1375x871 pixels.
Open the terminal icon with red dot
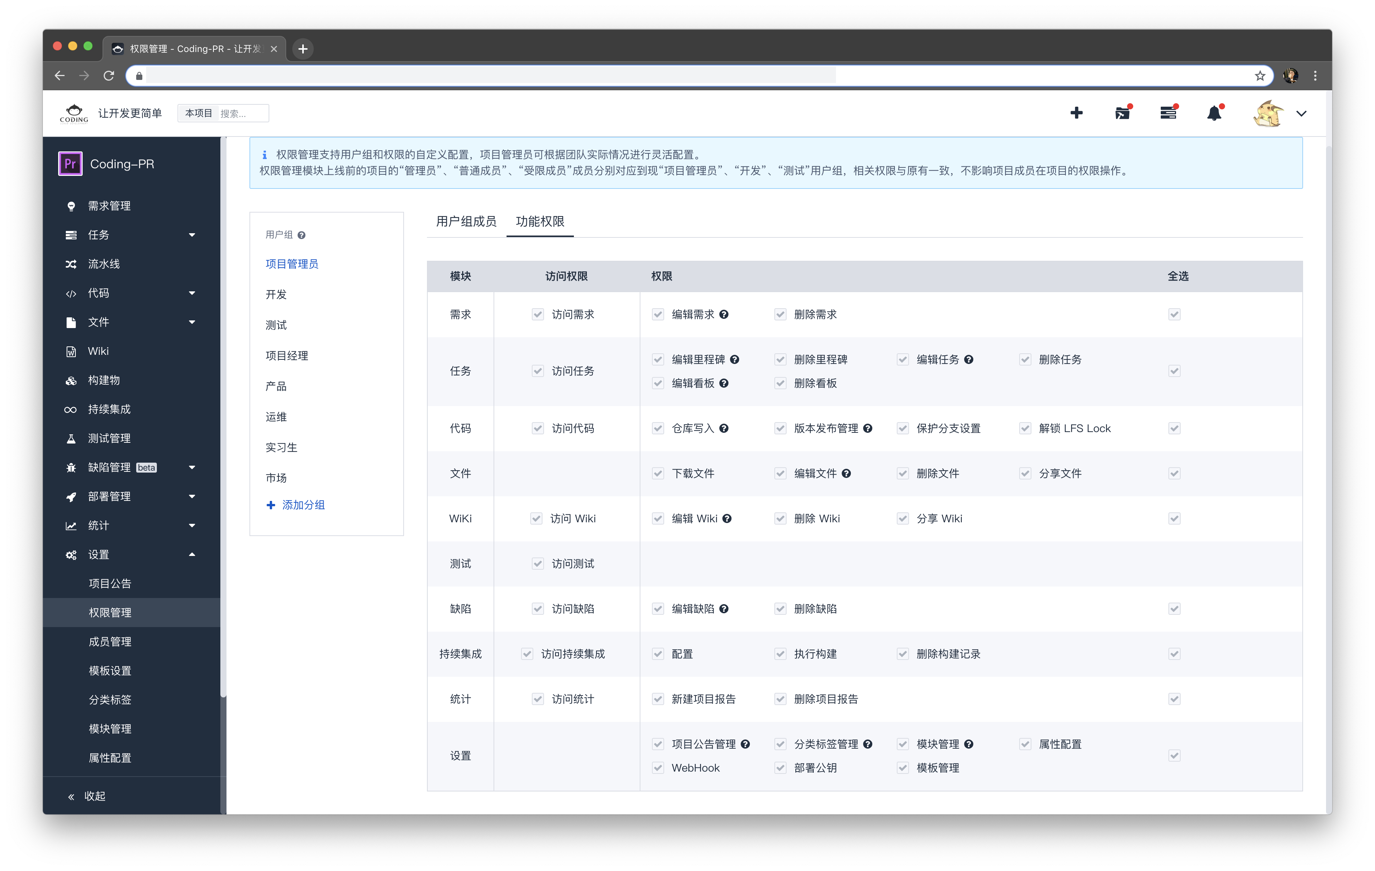click(1122, 113)
